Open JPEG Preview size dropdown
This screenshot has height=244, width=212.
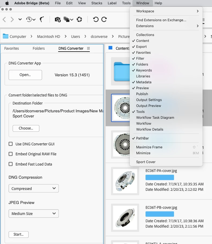coord(34,213)
